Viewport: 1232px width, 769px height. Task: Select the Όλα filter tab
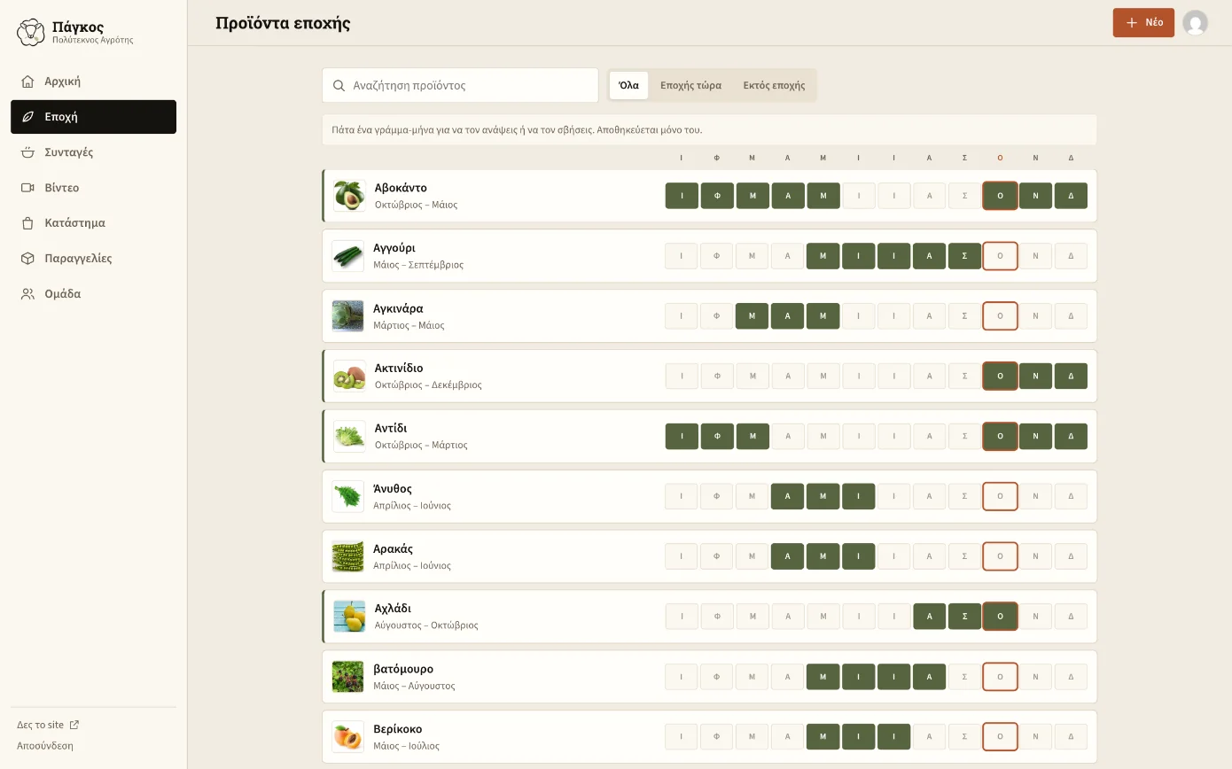[628, 86]
